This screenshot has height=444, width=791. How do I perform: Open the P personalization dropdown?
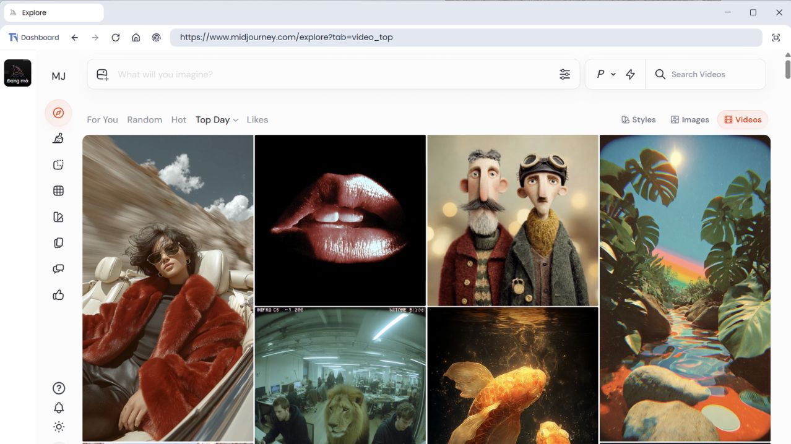click(606, 74)
